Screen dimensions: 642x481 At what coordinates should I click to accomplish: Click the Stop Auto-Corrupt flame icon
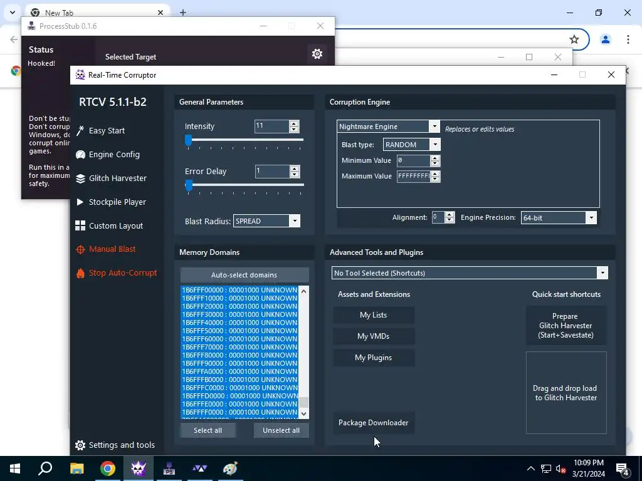tap(80, 273)
